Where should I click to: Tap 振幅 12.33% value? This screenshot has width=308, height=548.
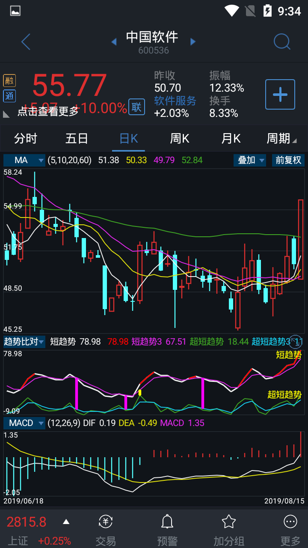tap(227, 88)
